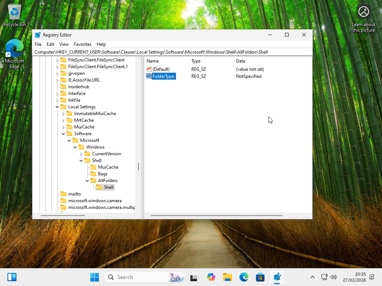Select the (Default) string value icon

[x=148, y=69]
